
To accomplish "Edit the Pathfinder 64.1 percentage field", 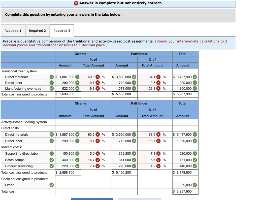I will click(x=150, y=77).
